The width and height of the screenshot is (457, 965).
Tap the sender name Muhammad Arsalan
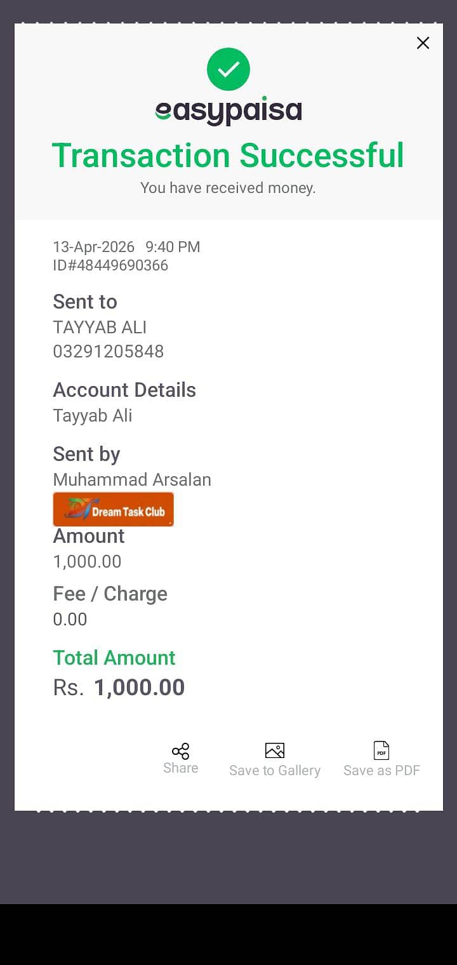tap(132, 479)
